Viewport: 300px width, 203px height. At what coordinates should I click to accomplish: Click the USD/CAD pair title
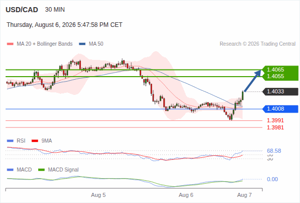pos(22,10)
